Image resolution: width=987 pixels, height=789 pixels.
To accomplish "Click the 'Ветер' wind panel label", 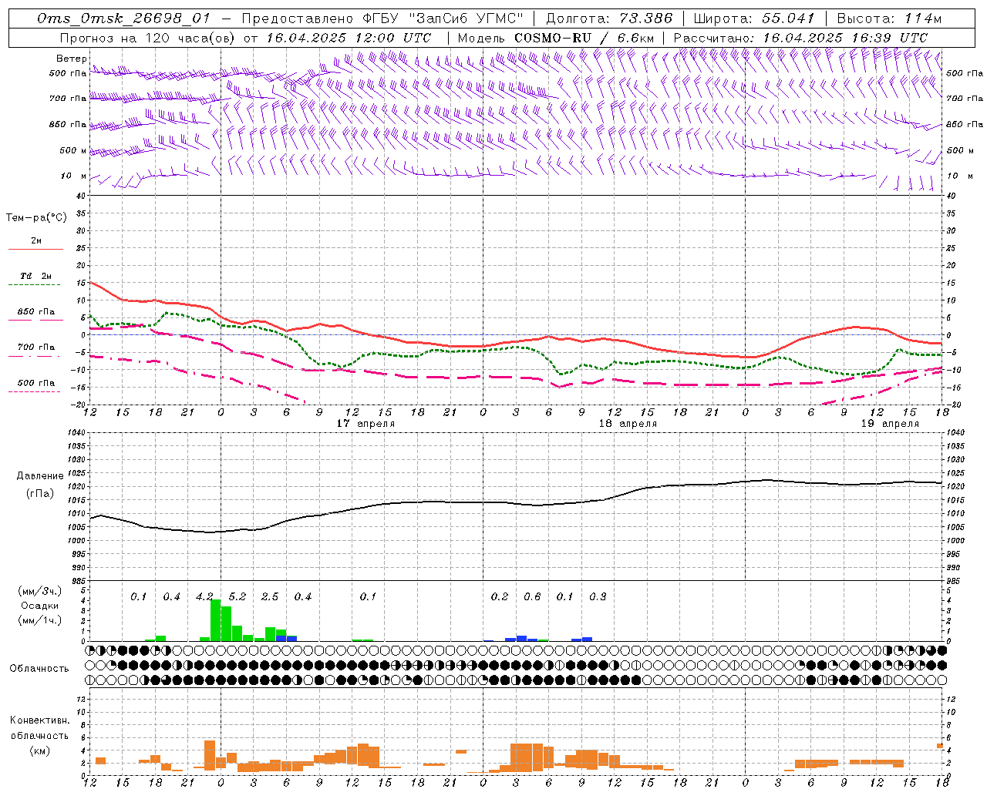I will pyautogui.click(x=71, y=59).
